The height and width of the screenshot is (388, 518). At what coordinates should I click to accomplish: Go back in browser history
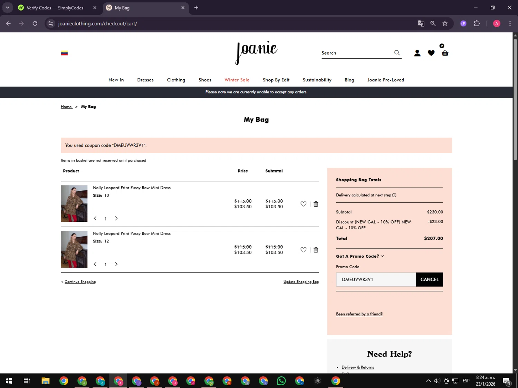[8, 23]
